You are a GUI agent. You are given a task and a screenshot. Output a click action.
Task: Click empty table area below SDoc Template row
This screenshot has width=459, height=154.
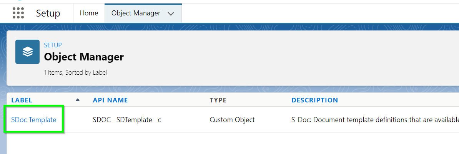pyautogui.click(x=233, y=143)
